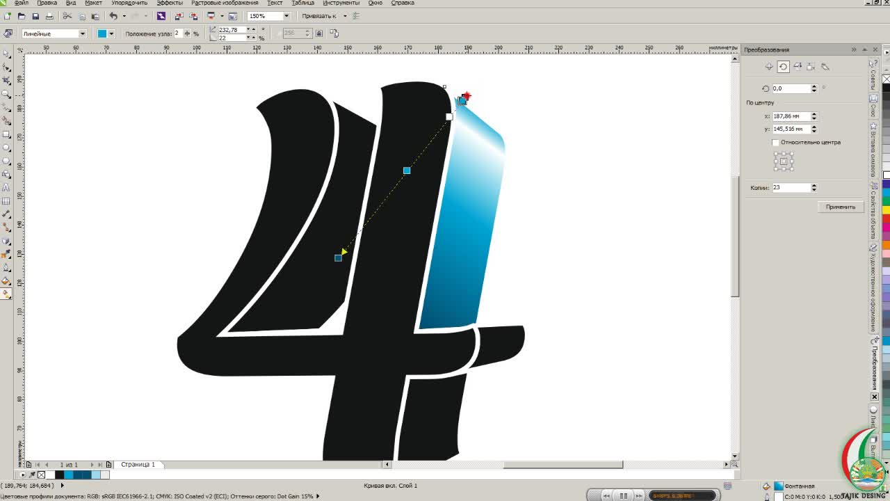
Task: Click the Копии value field
Action: [x=791, y=187]
